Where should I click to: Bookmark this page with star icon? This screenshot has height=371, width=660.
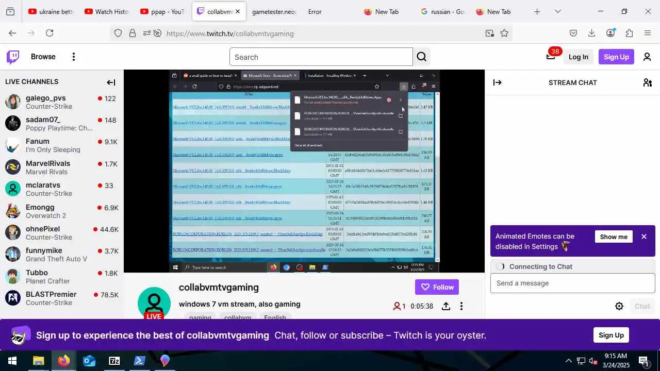[504, 33]
